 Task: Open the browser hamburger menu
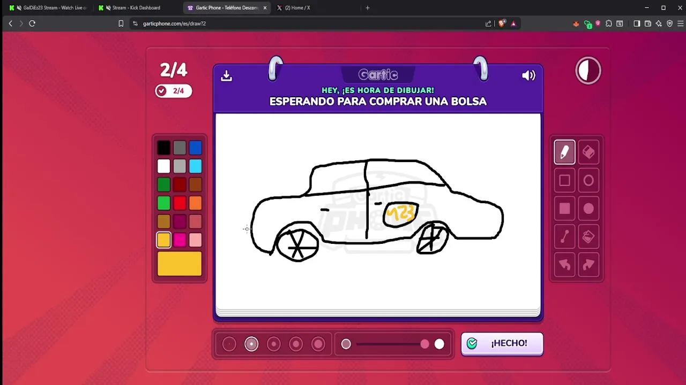[x=681, y=24]
